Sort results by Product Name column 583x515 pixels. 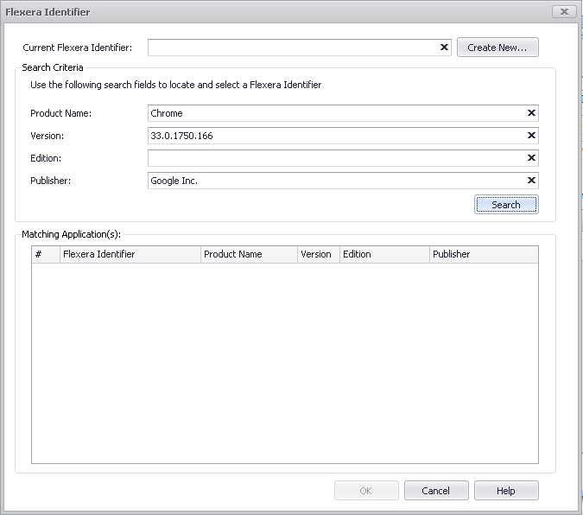(x=248, y=254)
